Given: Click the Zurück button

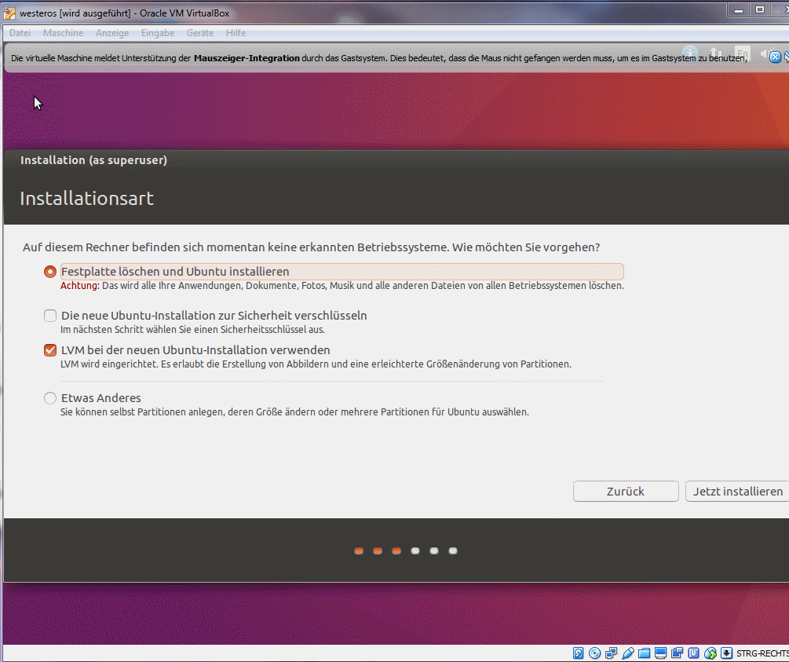Looking at the screenshot, I should pos(626,492).
